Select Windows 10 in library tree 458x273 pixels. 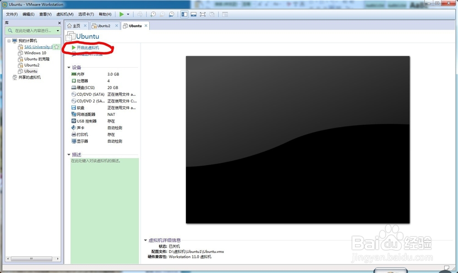tap(35, 53)
